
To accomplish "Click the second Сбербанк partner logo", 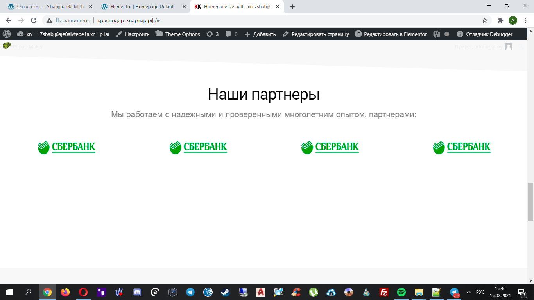I will pyautogui.click(x=198, y=147).
